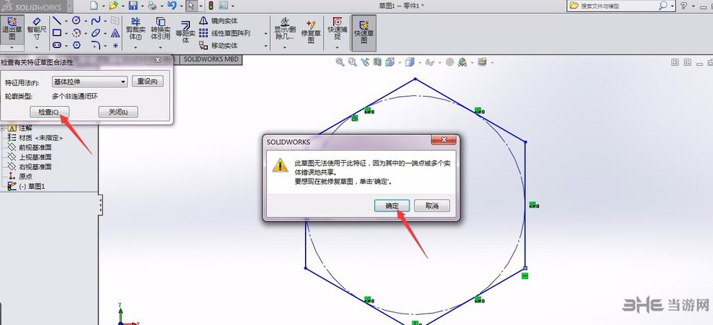
Task: Click the Section View icon
Action: (x=377, y=62)
